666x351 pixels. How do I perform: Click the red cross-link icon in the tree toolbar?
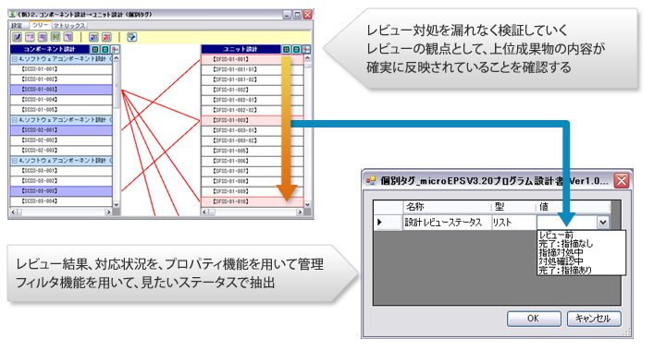[106, 37]
